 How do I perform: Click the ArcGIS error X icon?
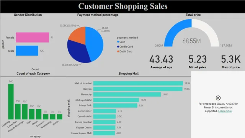218,98
